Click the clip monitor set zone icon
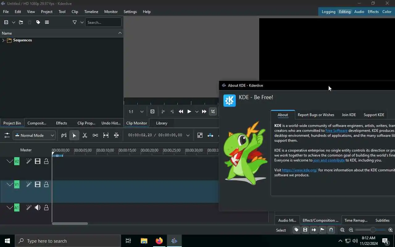The width and height of the screenshot is (395, 247). tap(152, 111)
